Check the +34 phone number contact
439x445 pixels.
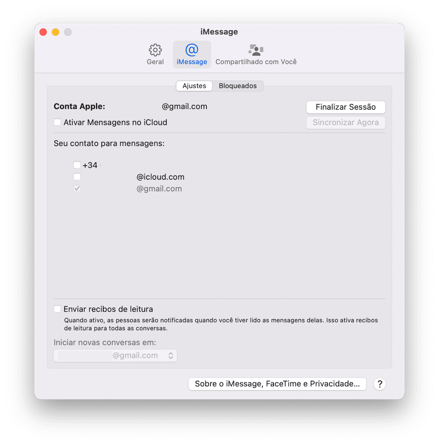77,165
